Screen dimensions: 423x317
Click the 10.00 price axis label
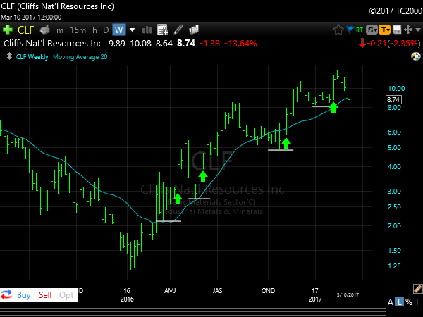click(396, 89)
